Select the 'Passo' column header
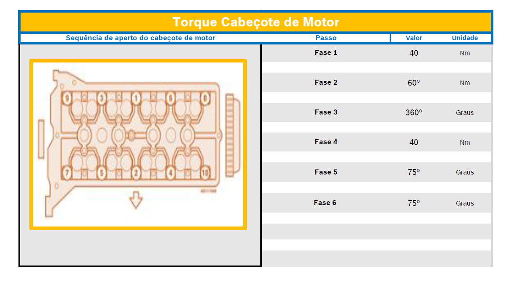The image size is (511, 289). (326, 38)
